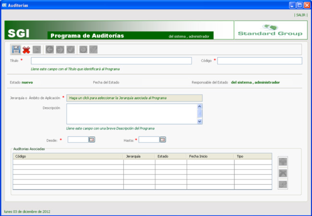Screen dimensions: 312x216
Task: Click the add audit plus icon
Action: (283, 162)
